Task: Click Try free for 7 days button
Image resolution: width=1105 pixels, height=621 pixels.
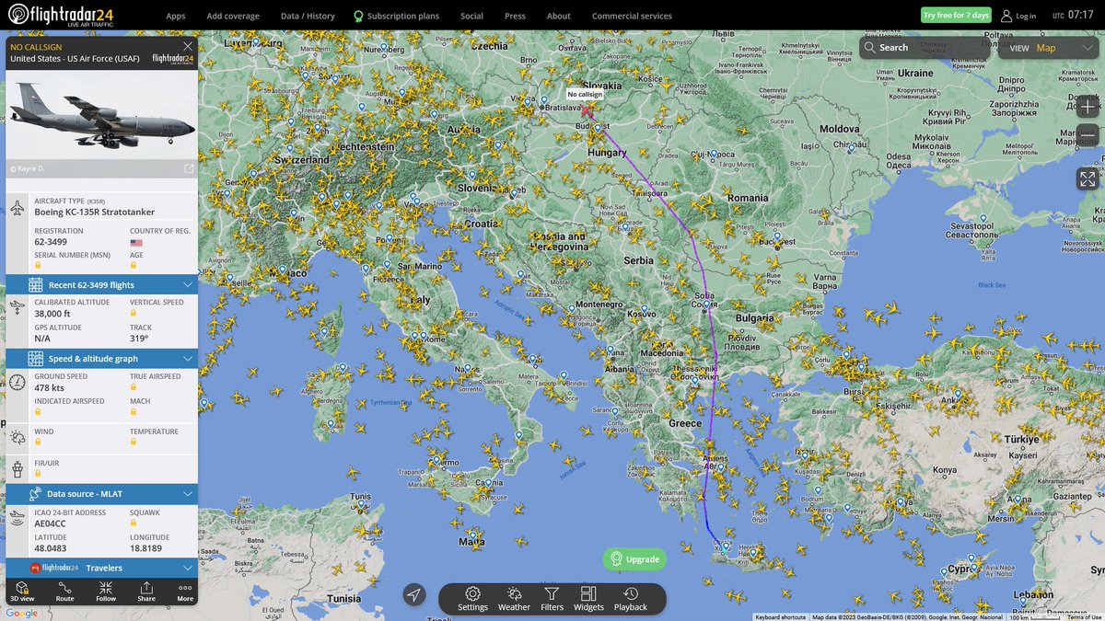Action: (x=956, y=16)
